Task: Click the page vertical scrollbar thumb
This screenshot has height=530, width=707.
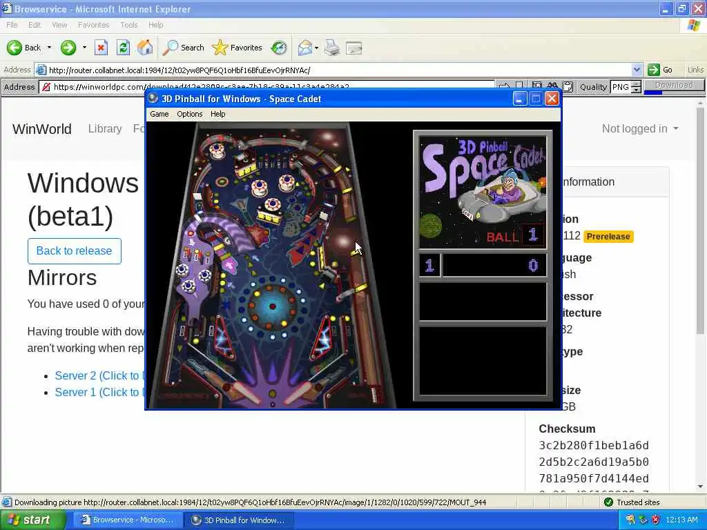Action: [x=701, y=221]
